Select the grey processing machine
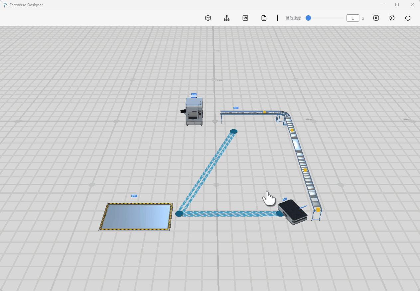The image size is (420, 291). [195, 112]
